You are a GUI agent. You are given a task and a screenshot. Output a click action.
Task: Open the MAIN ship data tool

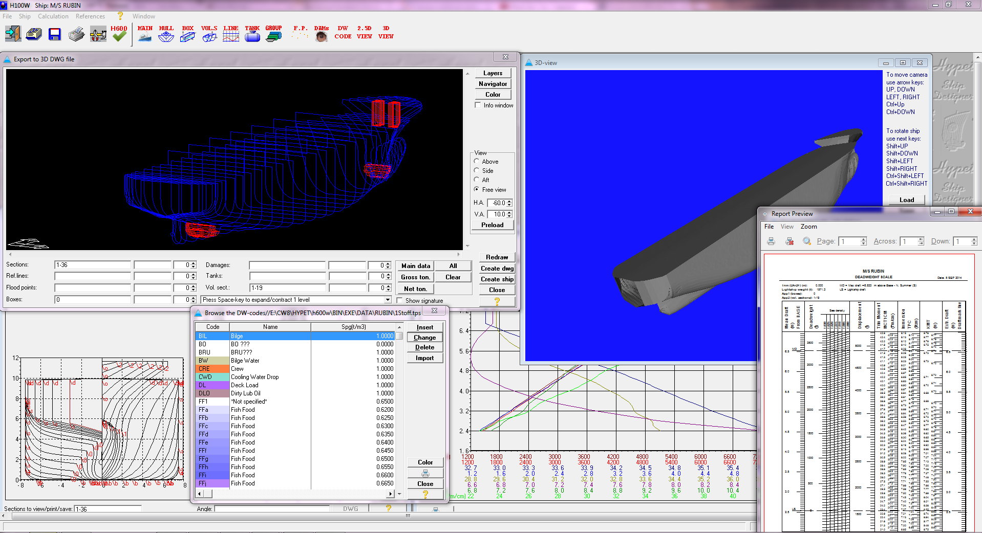145,34
